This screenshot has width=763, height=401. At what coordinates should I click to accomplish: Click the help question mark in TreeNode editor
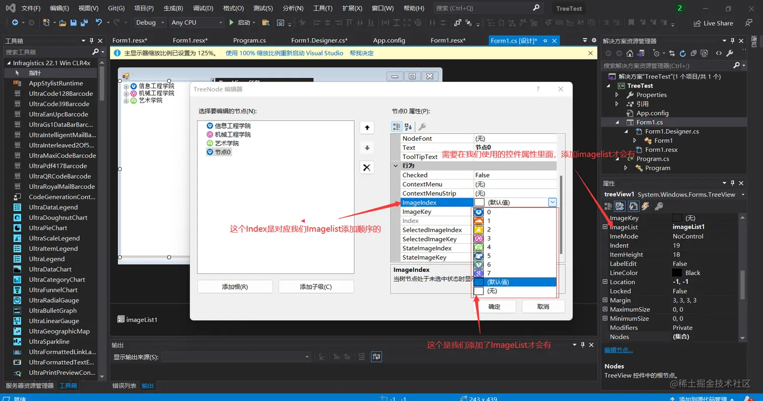[x=538, y=89]
